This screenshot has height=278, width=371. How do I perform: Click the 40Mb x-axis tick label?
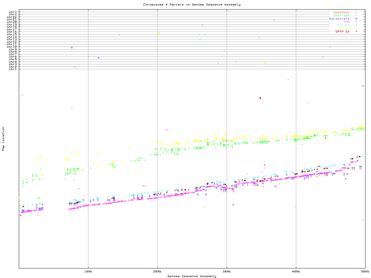(x=296, y=272)
